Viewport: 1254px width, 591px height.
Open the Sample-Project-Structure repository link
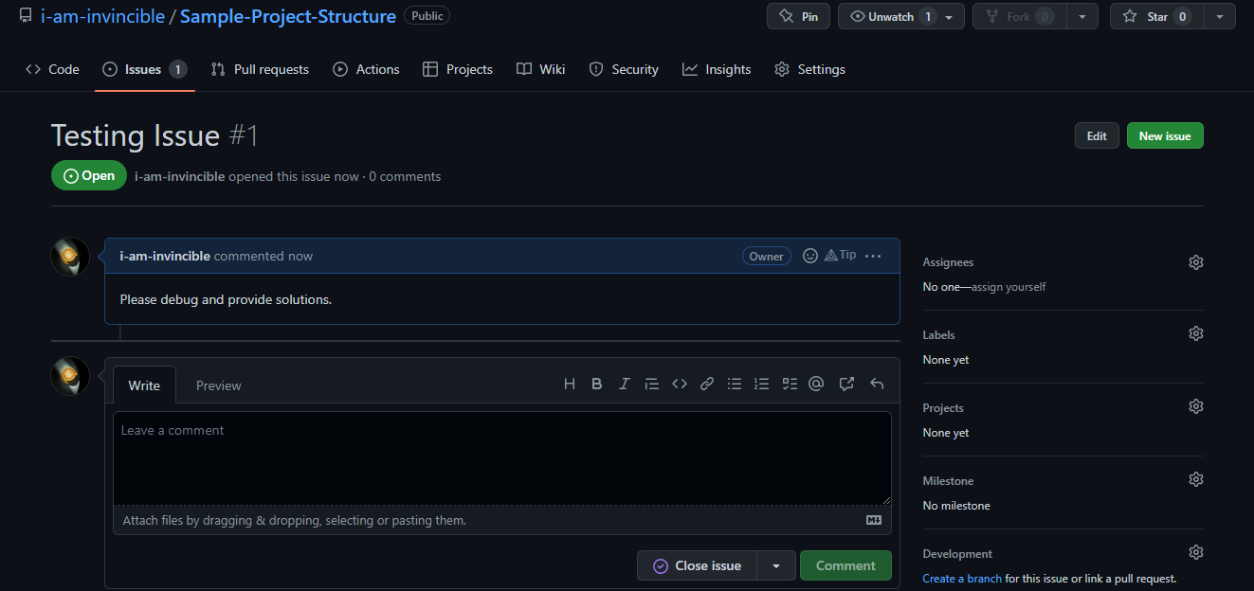pos(288,16)
